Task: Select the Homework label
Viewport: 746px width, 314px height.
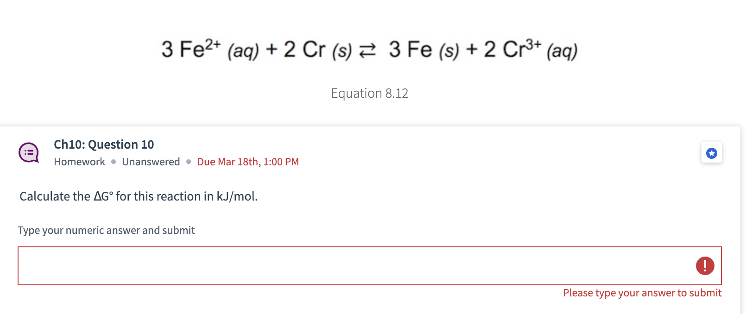Action: [x=79, y=162]
